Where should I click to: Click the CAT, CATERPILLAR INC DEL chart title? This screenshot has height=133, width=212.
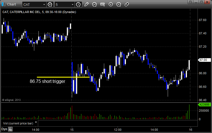tap(39, 12)
